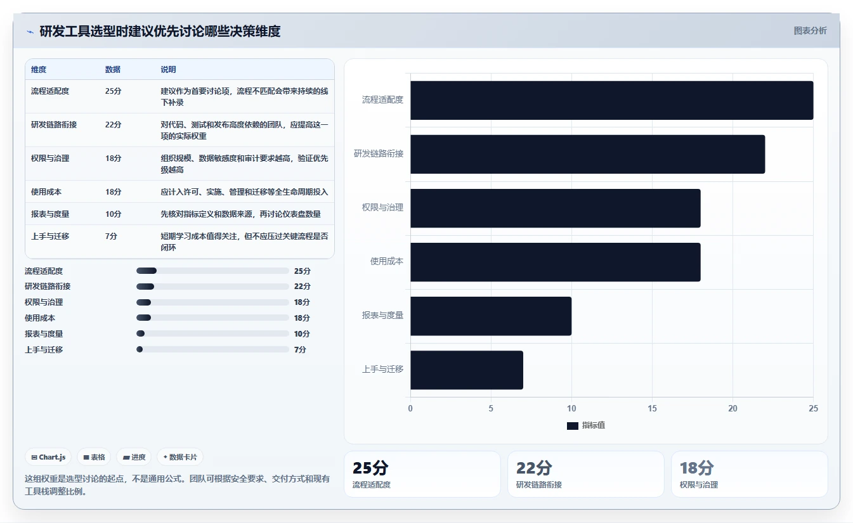Click the 上手与迁移 table row name
The width and height of the screenshot is (853, 523).
pos(50,236)
